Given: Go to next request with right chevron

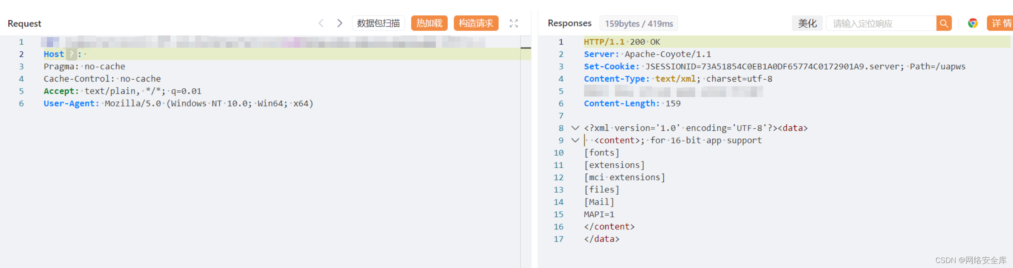Looking at the screenshot, I should (x=340, y=23).
